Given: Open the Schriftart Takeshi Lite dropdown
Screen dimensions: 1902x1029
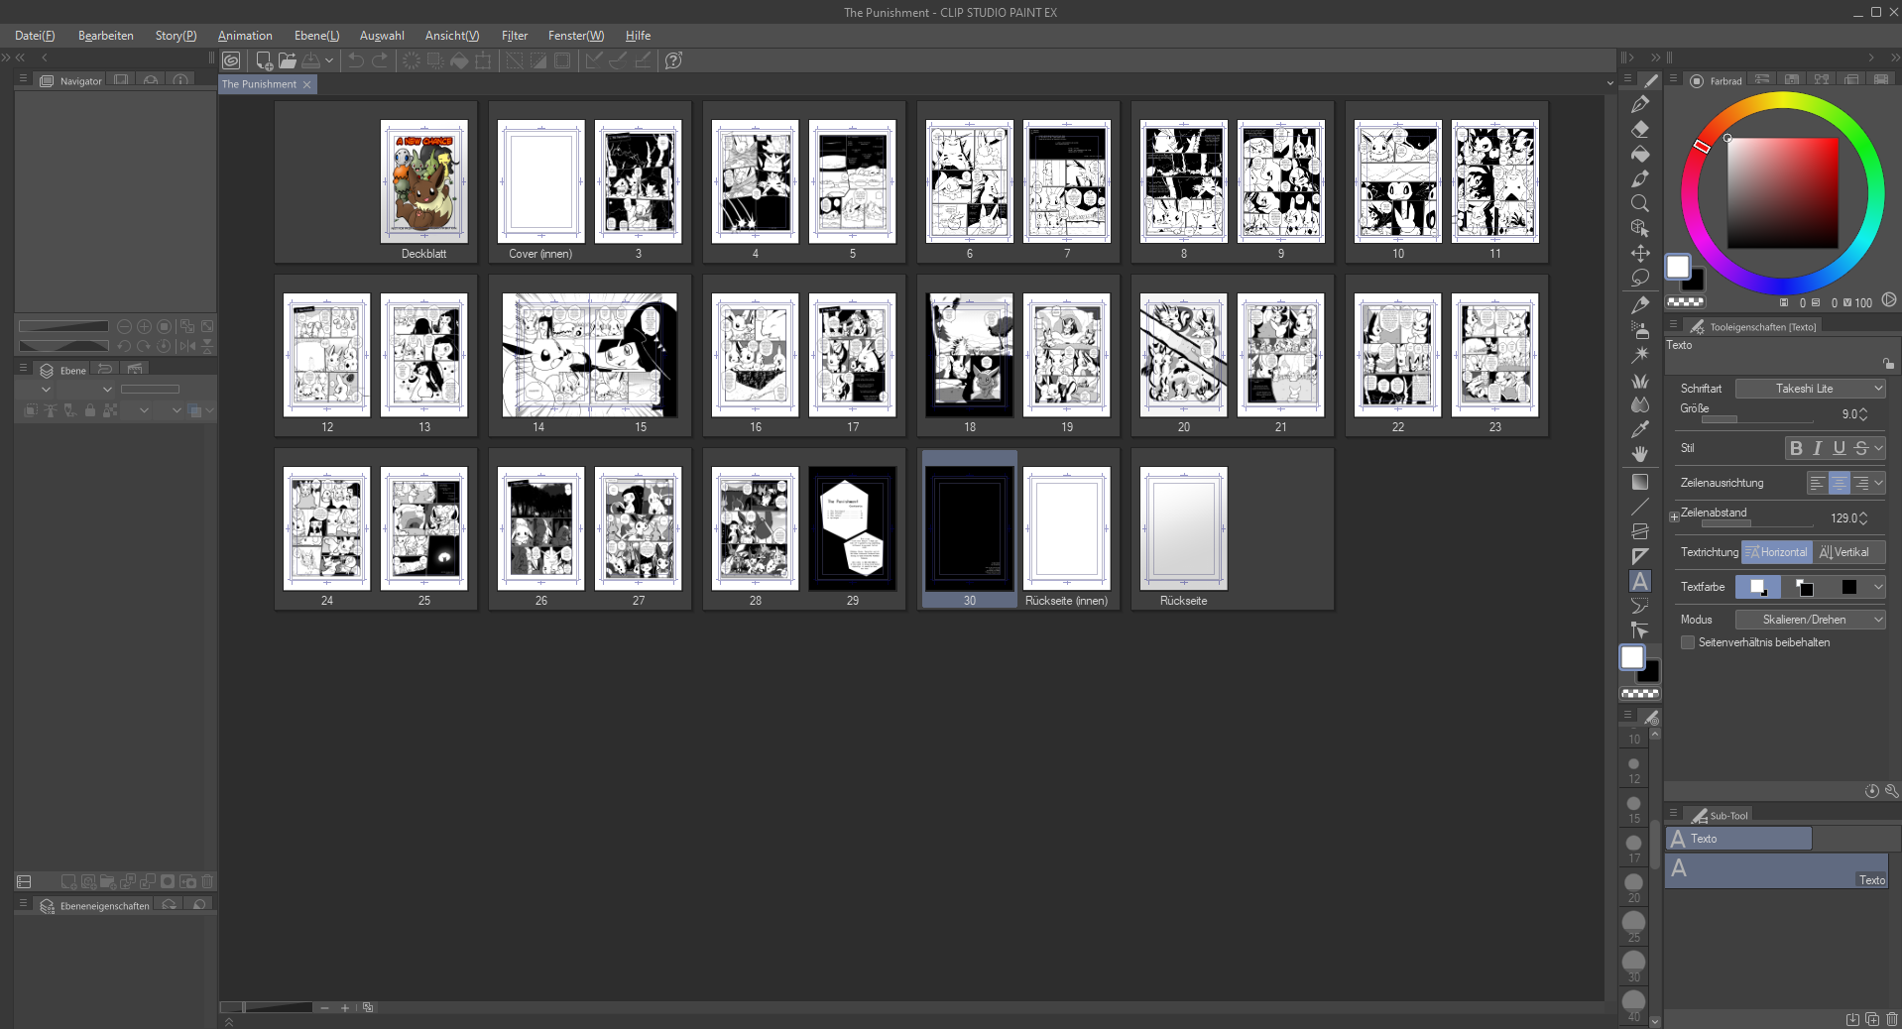Looking at the screenshot, I should tap(1810, 389).
